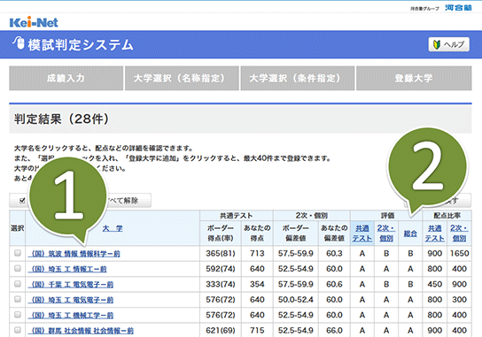The width and height of the screenshot is (482, 337).
Task: Sort by 2次・個別 under 評価
Action: tap(386, 234)
